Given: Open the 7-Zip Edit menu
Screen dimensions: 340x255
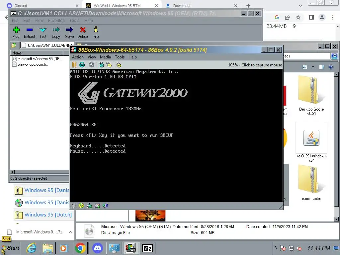Looking at the screenshot, I should 27,20.
